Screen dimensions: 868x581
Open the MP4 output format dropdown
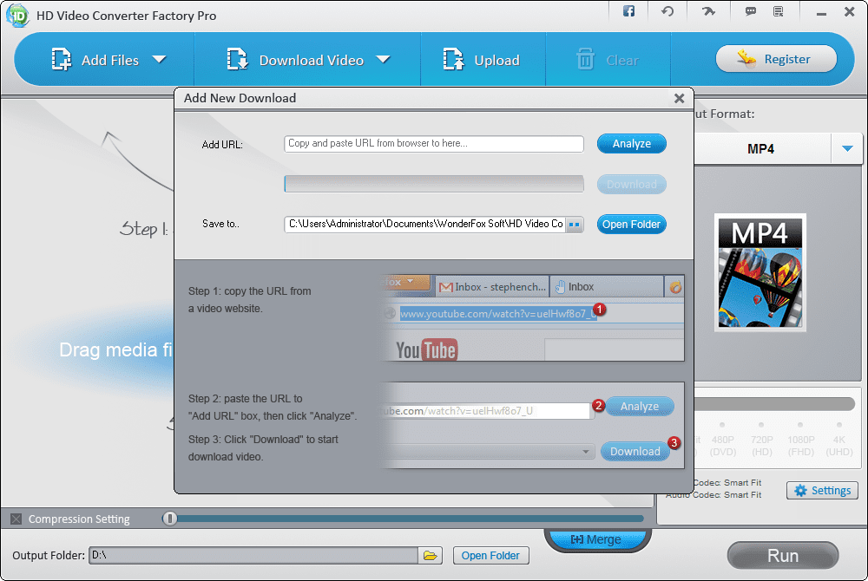point(847,148)
